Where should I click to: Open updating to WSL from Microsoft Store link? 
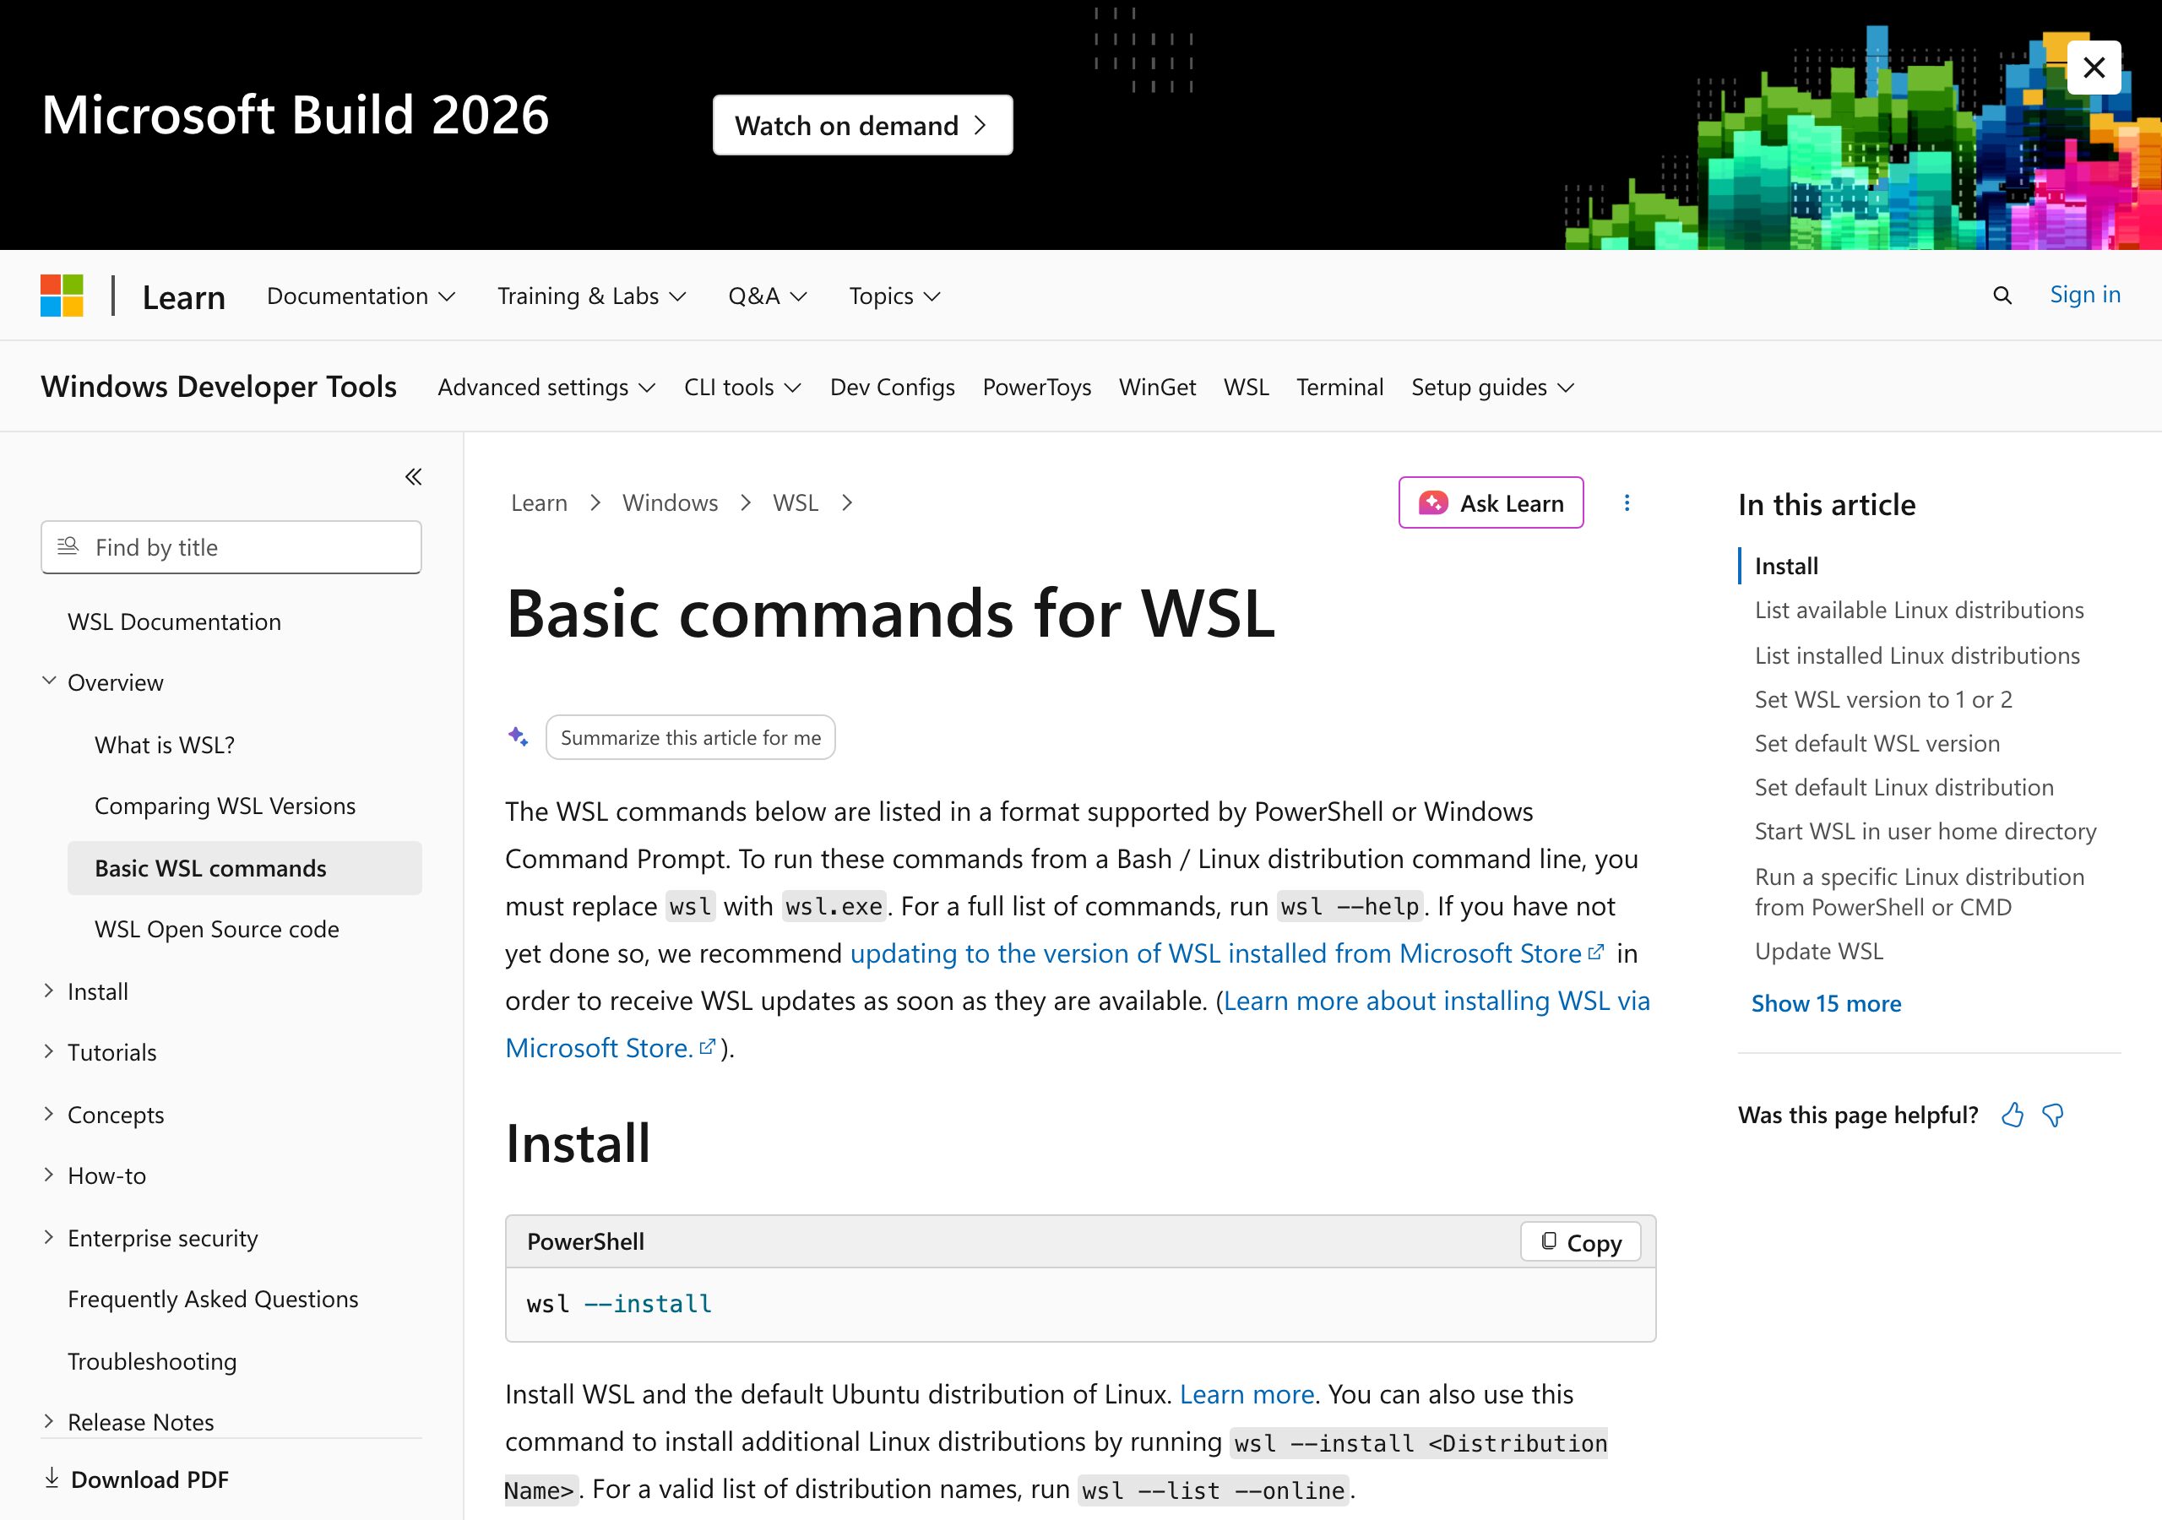click(1227, 953)
